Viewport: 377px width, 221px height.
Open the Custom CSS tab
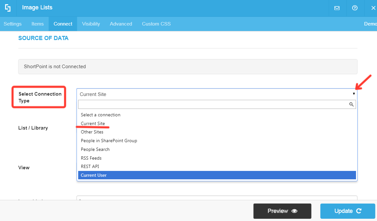(156, 24)
